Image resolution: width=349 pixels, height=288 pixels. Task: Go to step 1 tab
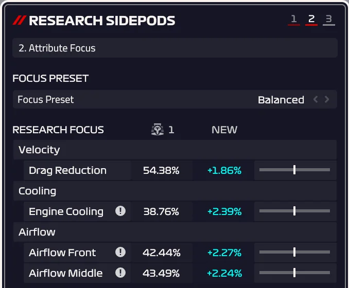click(294, 20)
